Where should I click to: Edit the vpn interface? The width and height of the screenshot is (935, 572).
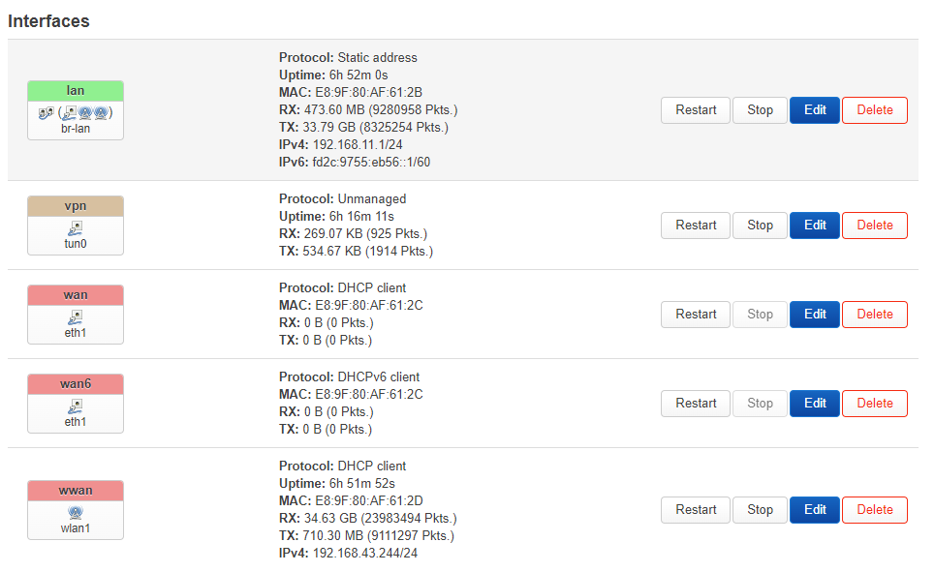(x=815, y=226)
